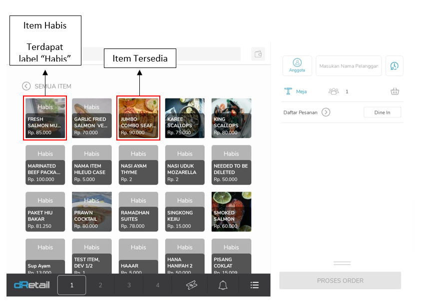Open the Dine In order type selector

coord(382,112)
